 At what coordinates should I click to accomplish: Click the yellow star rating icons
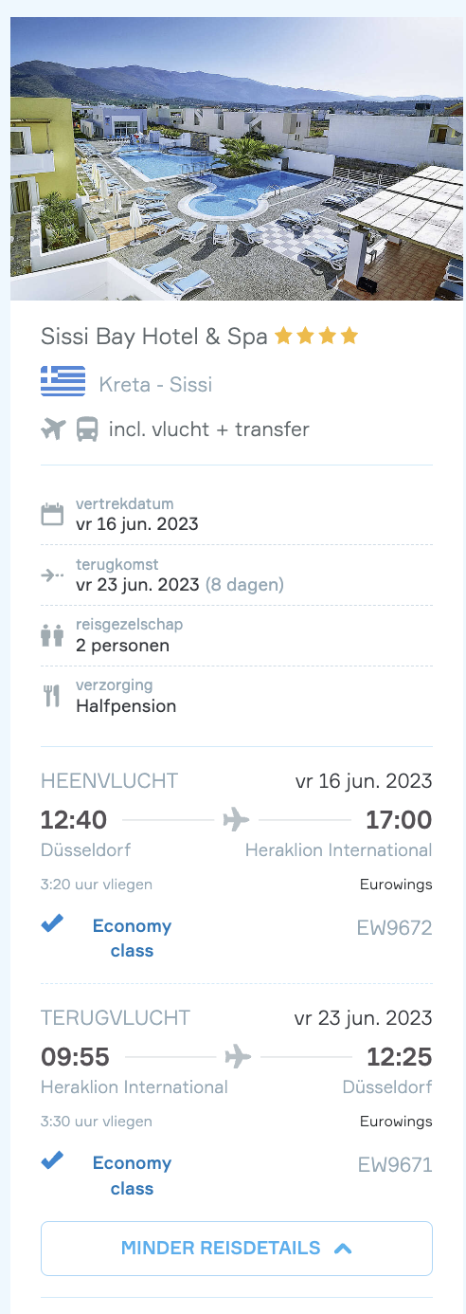click(x=316, y=336)
